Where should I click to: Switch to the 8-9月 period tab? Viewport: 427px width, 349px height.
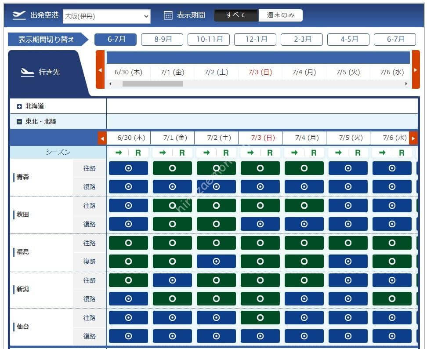pos(162,40)
